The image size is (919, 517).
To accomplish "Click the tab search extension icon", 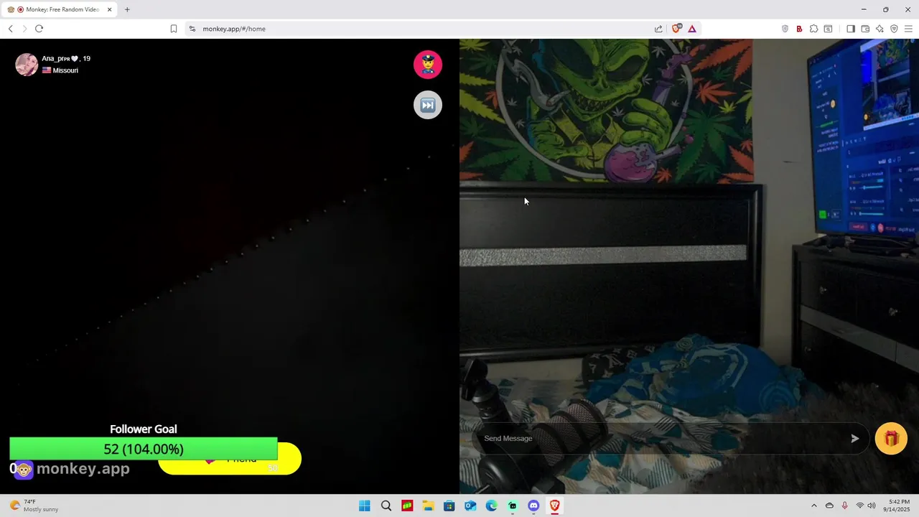I will [828, 29].
